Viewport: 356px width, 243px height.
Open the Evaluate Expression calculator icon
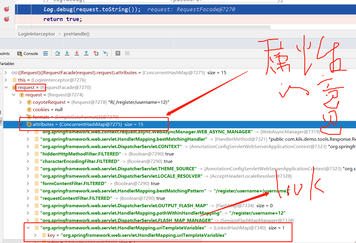tap(118, 53)
